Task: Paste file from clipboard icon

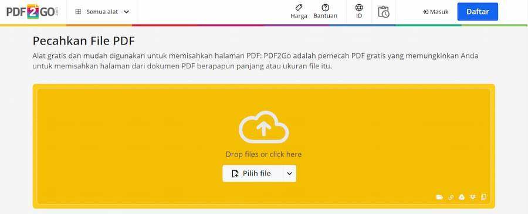Action: (484, 197)
